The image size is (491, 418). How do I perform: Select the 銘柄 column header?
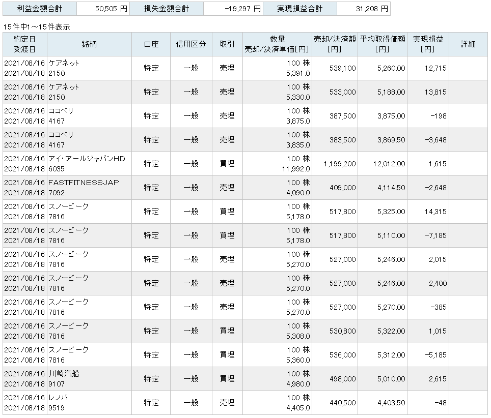pyautogui.click(x=89, y=44)
